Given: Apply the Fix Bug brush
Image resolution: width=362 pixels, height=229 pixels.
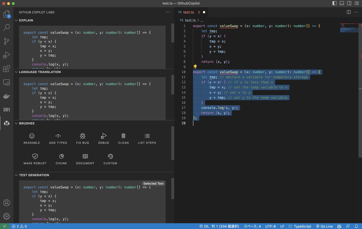Looking at the screenshot, I should point(83,138).
